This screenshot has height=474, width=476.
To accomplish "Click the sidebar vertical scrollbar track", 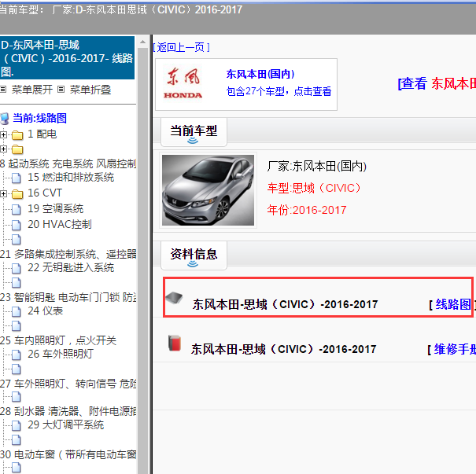I will [x=142, y=260].
